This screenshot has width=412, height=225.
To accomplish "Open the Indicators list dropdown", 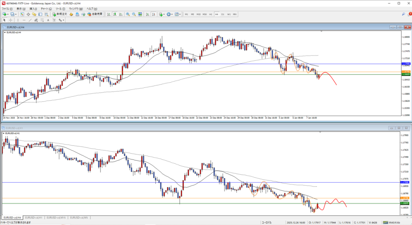I will 161,14.
